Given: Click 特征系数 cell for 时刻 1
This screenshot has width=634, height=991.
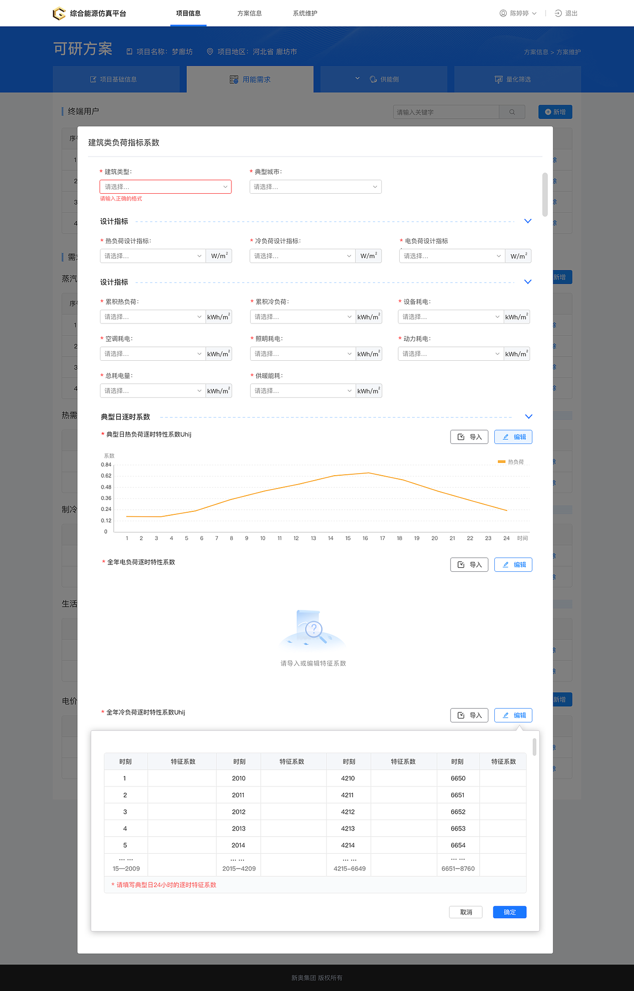Looking at the screenshot, I should [x=182, y=778].
